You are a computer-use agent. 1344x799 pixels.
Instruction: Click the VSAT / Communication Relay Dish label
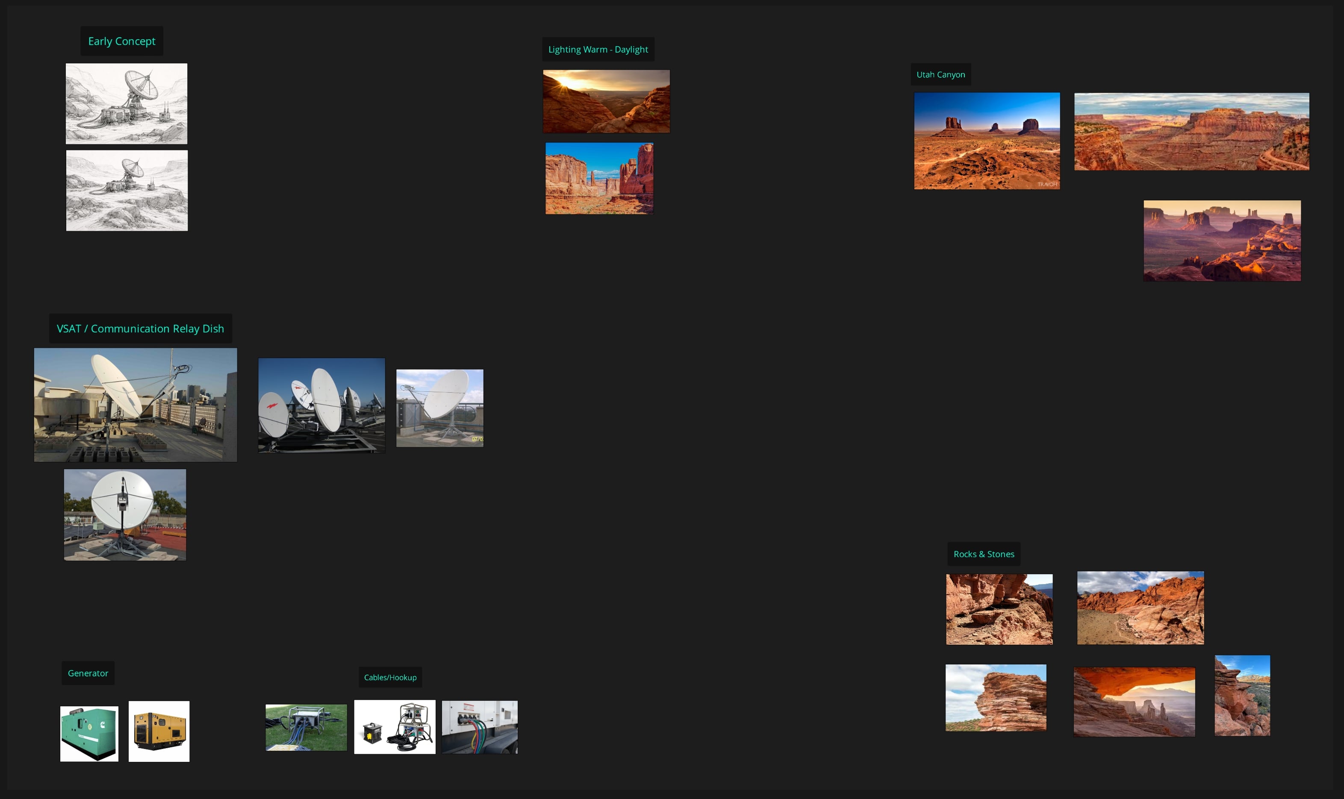(x=140, y=329)
